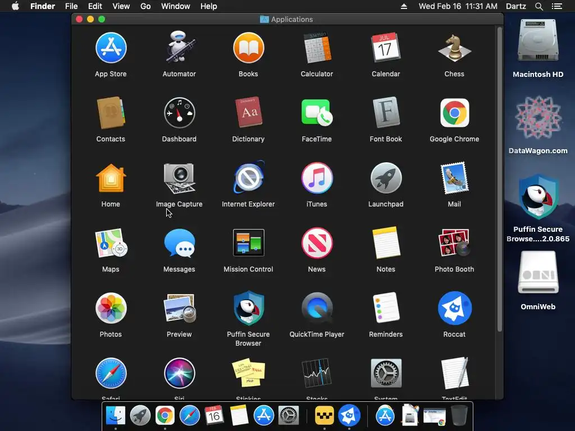Open the Apple menu
Viewport: 575px width, 431px height.
pos(15,6)
